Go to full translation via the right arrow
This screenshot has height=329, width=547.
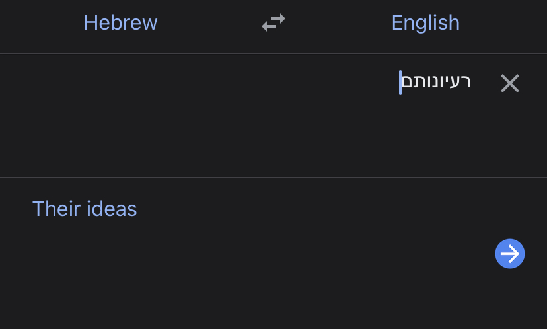(509, 254)
